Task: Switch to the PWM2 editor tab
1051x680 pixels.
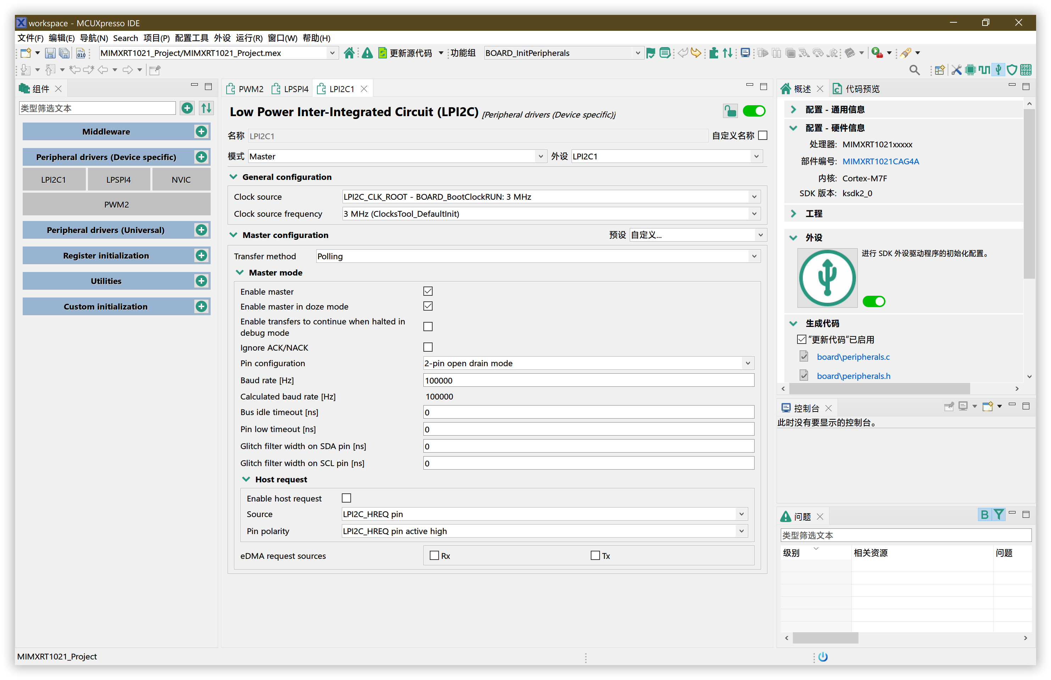Action: tap(245, 89)
